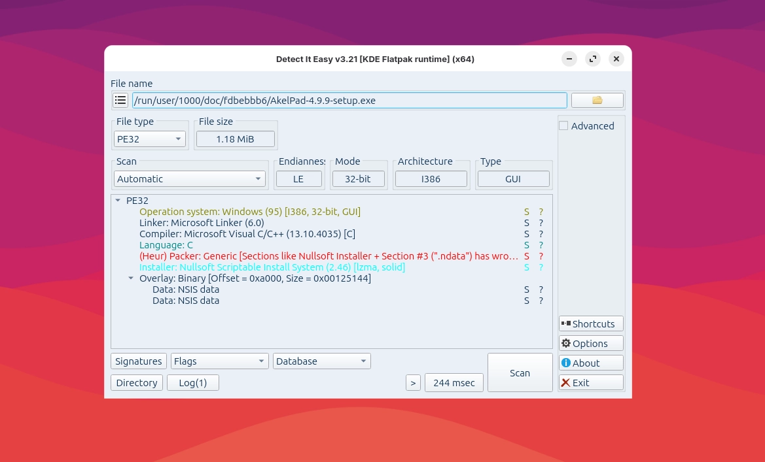Click the folder browse icon button
This screenshot has width=765, height=462.
coord(597,100)
